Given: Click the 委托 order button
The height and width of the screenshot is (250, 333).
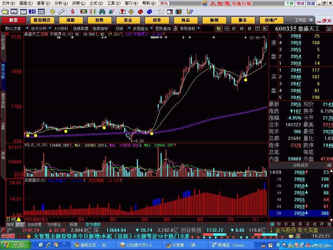Looking at the screenshot, I should 164,3.
